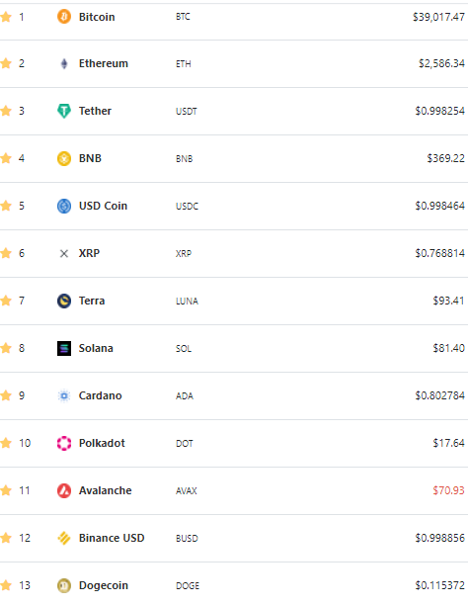
Task: Click the green Tether logo
Action: coord(64,111)
